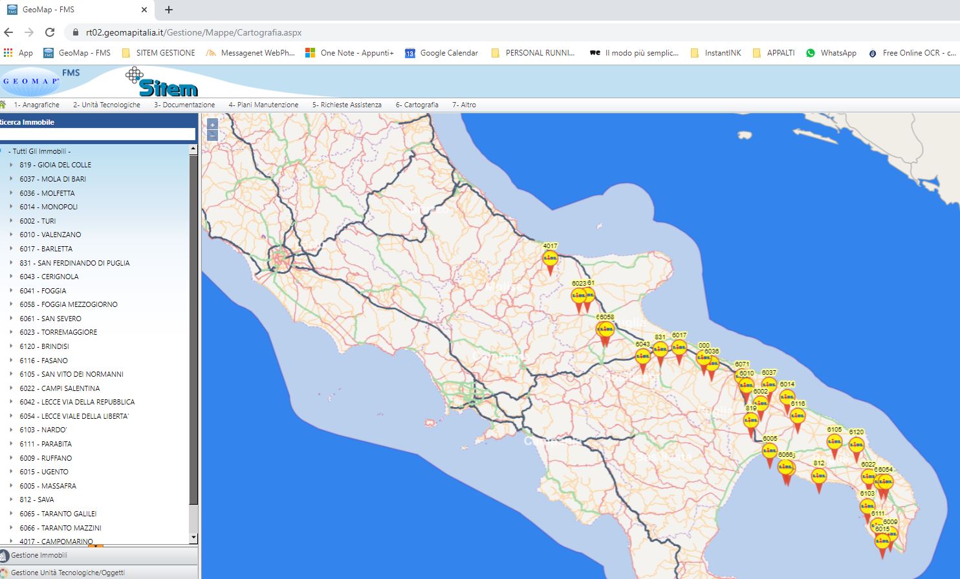
Task: Open the Google Calendar bookmark
Action: click(x=442, y=53)
